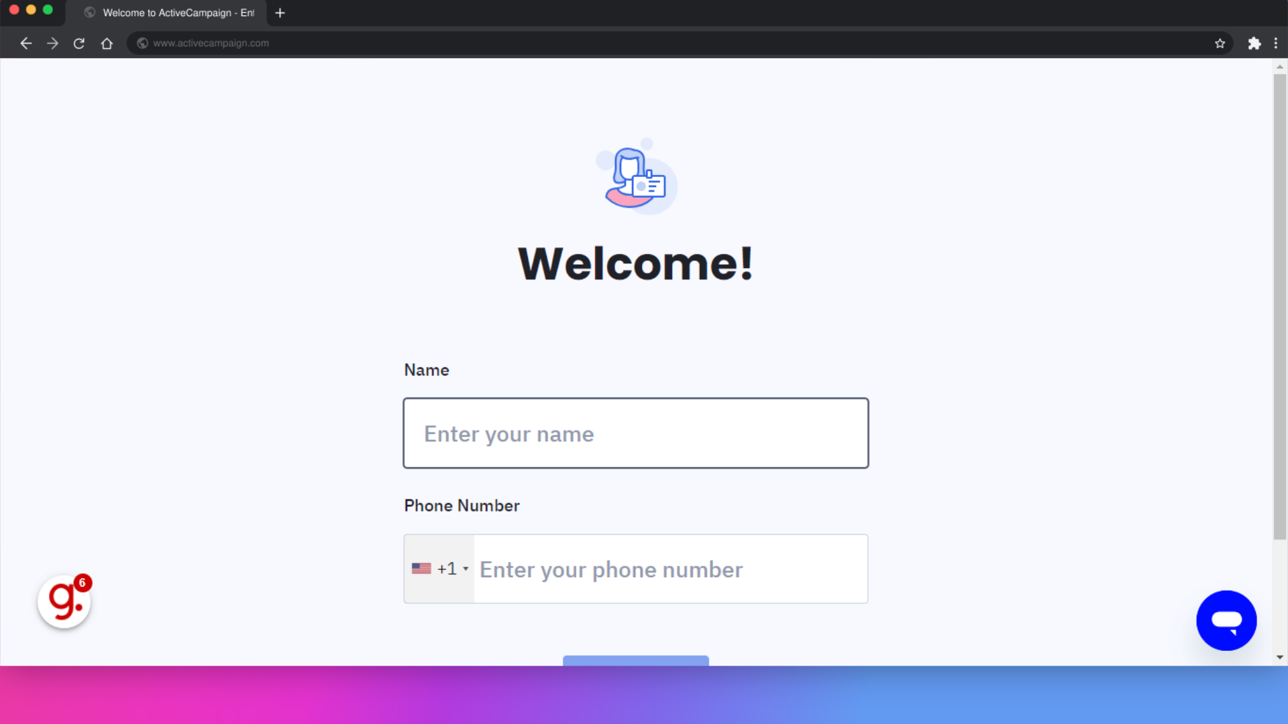Click the Name input field
The width and height of the screenshot is (1288, 724).
pyautogui.click(x=635, y=433)
